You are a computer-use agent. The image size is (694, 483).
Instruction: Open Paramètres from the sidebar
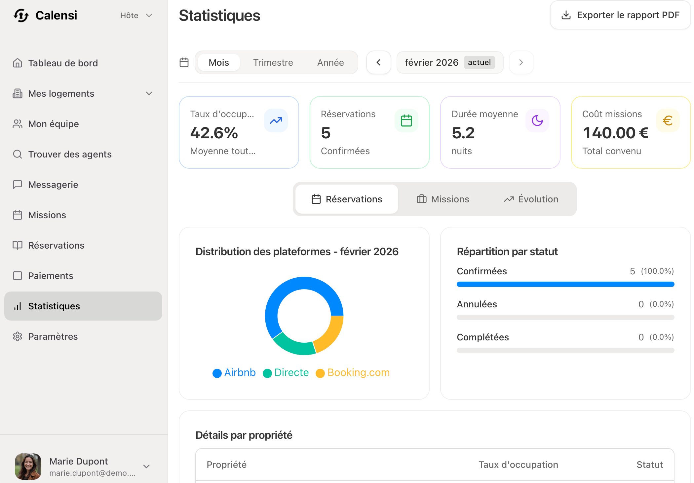pyautogui.click(x=53, y=336)
